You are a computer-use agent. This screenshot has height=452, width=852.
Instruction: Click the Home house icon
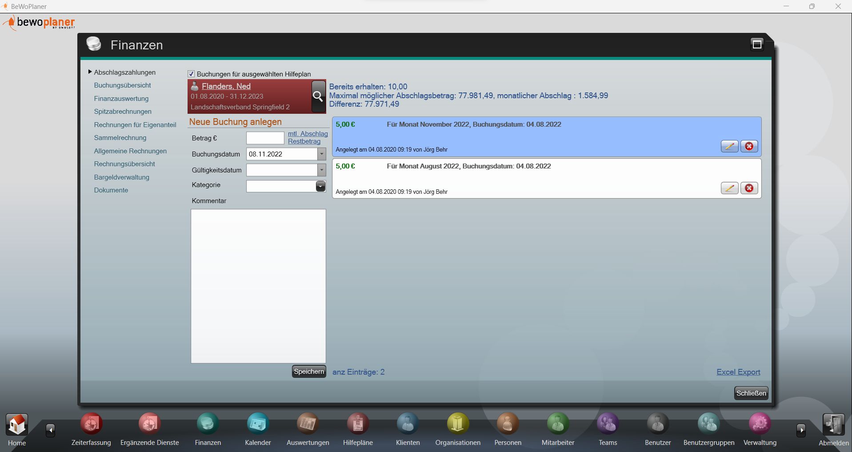point(17,425)
